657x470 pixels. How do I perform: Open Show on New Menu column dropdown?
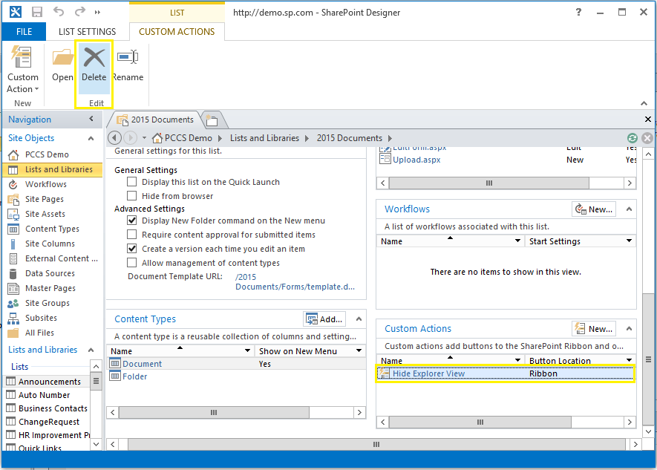click(x=359, y=350)
